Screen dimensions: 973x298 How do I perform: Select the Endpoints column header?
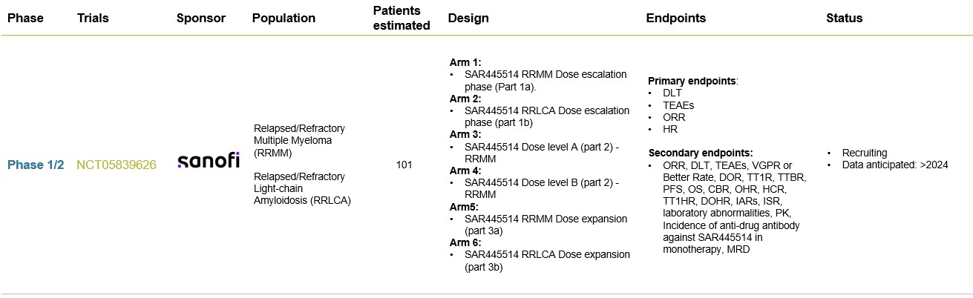pos(676,18)
